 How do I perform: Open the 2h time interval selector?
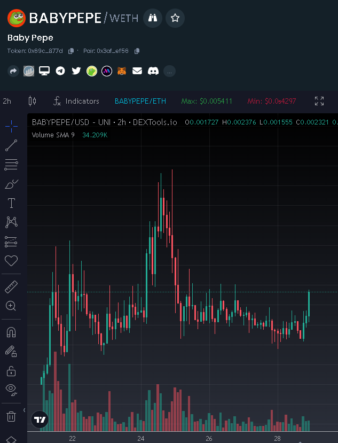[7, 101]
